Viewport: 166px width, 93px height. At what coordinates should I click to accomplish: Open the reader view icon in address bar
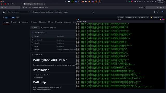pos(140,7)
